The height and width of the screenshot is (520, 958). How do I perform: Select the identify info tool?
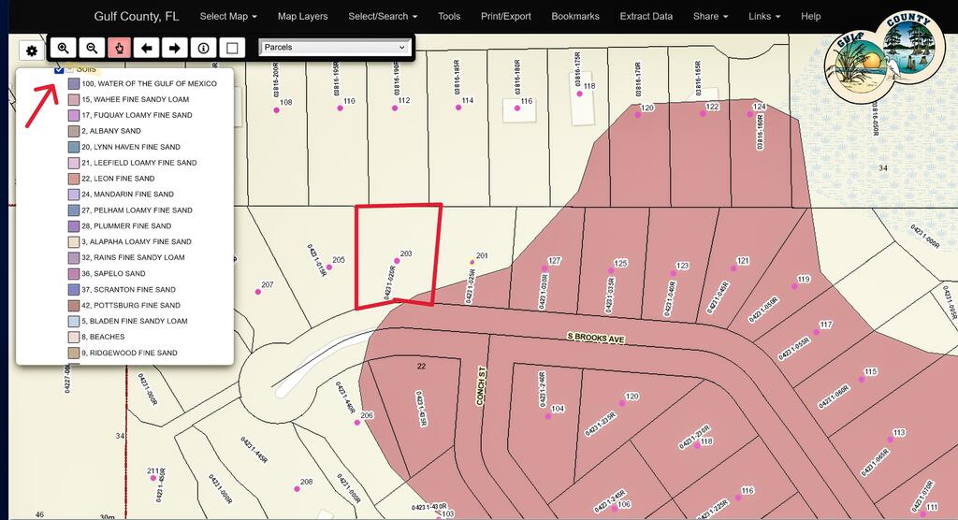tap(203, 48)
